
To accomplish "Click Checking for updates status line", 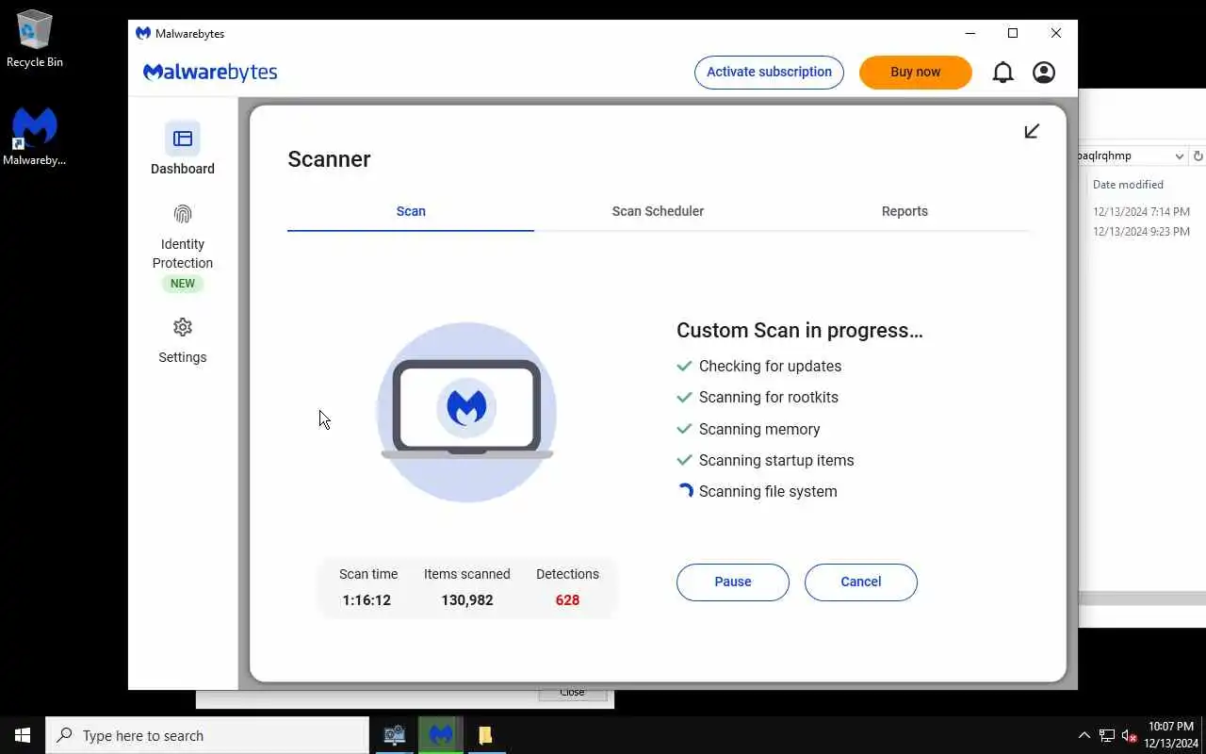I will click(x=759, y=366).
